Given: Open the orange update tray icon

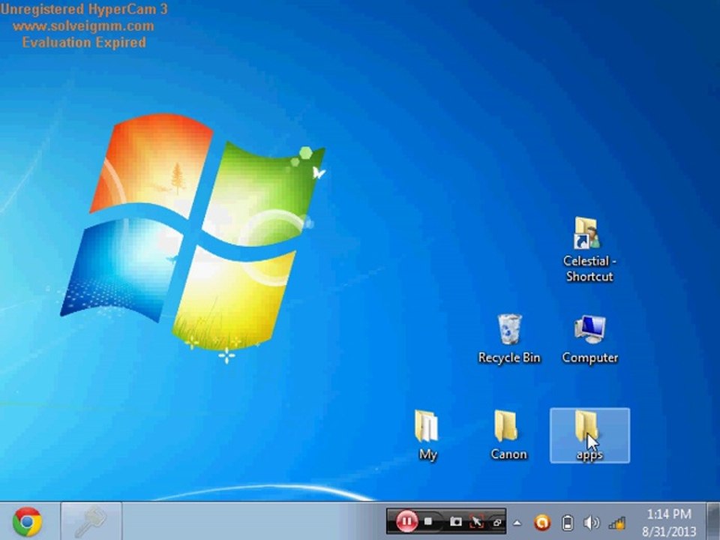Looking at the screenshot, I should 541,523.
